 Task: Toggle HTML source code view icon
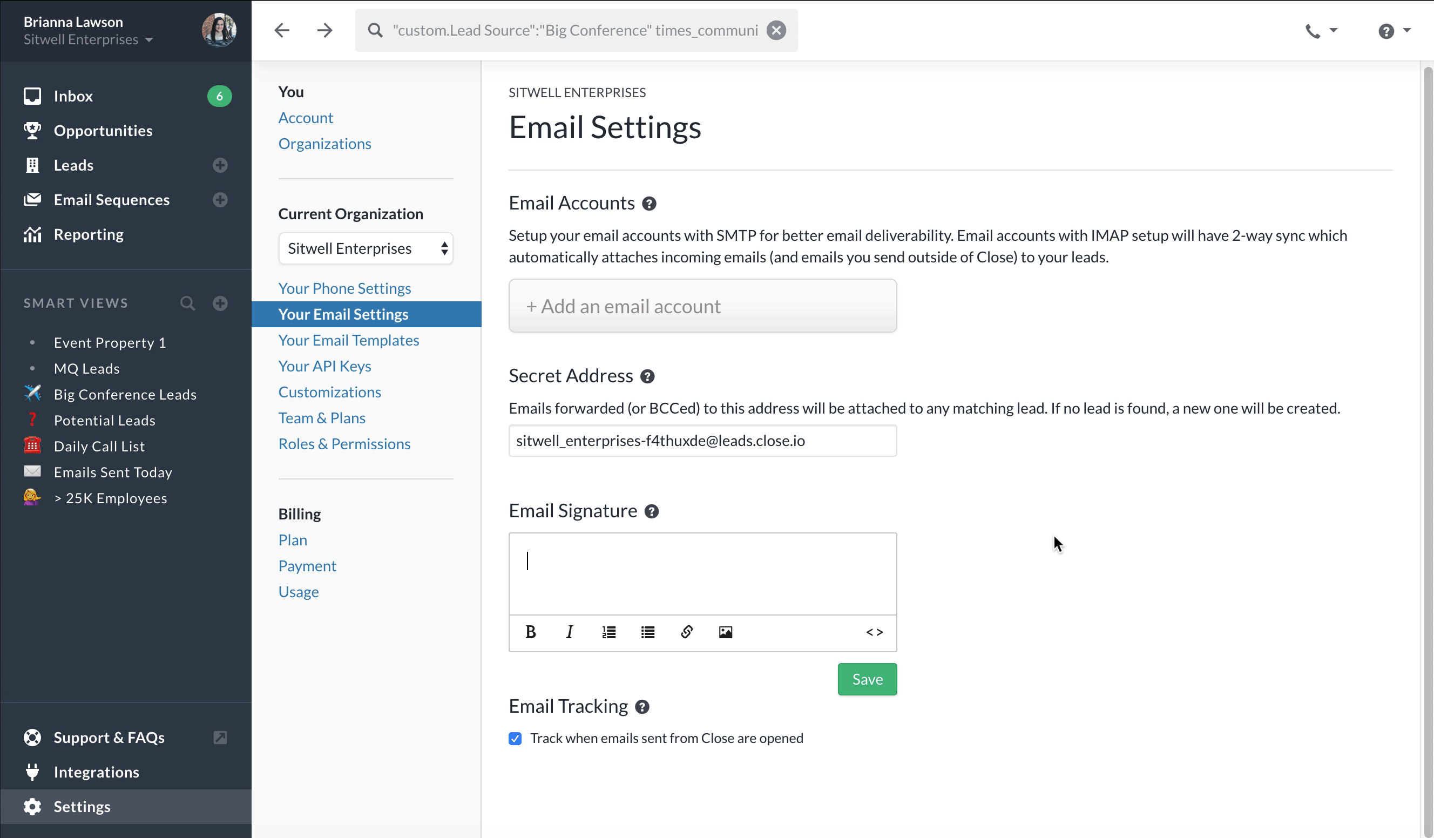point(874,632)
